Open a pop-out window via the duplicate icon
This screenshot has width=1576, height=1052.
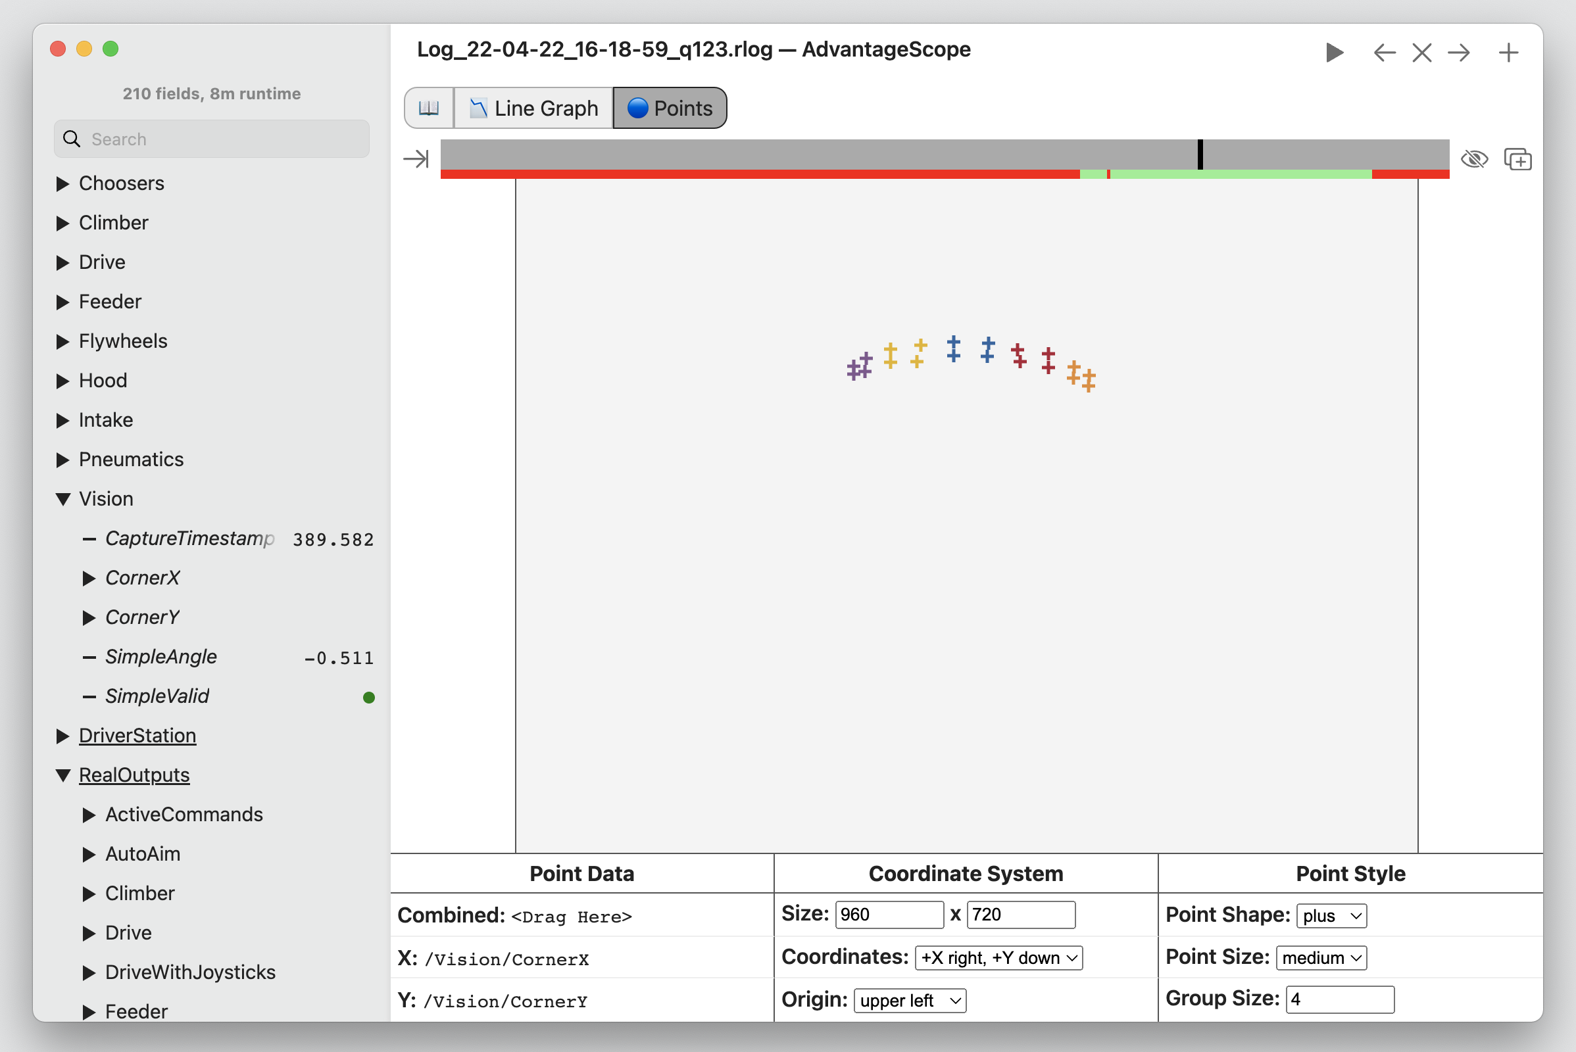pyautogui.click(x=1517, y=159)
